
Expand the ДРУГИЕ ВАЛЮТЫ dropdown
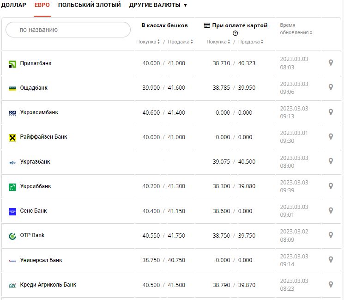(x=158, y=5)
